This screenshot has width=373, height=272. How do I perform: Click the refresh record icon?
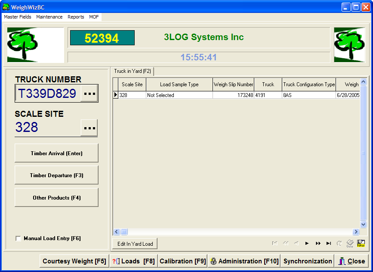(339, 244)
